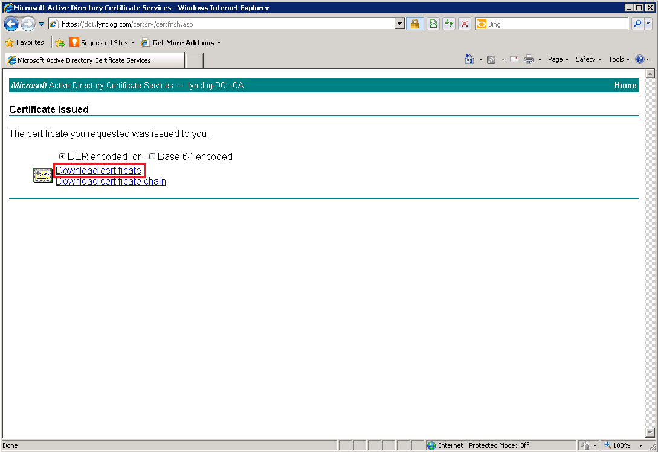Click the privacy report icon in status bar
Screen dimensions: 658x452
585,445
